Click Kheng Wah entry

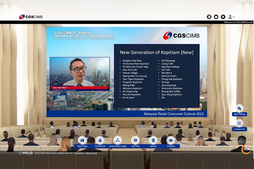click(129, 85)
